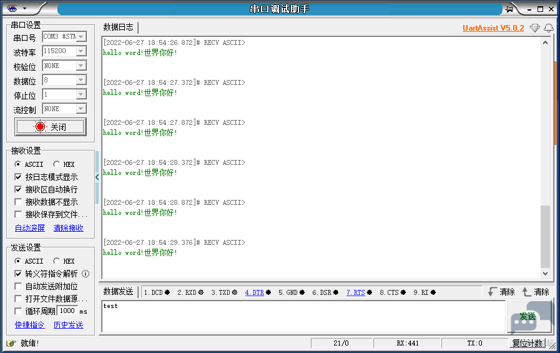The width and height of the screenshot is (560, 353).
Task: Click the red 关闭 close port button
Action: (x=51, y=127)
